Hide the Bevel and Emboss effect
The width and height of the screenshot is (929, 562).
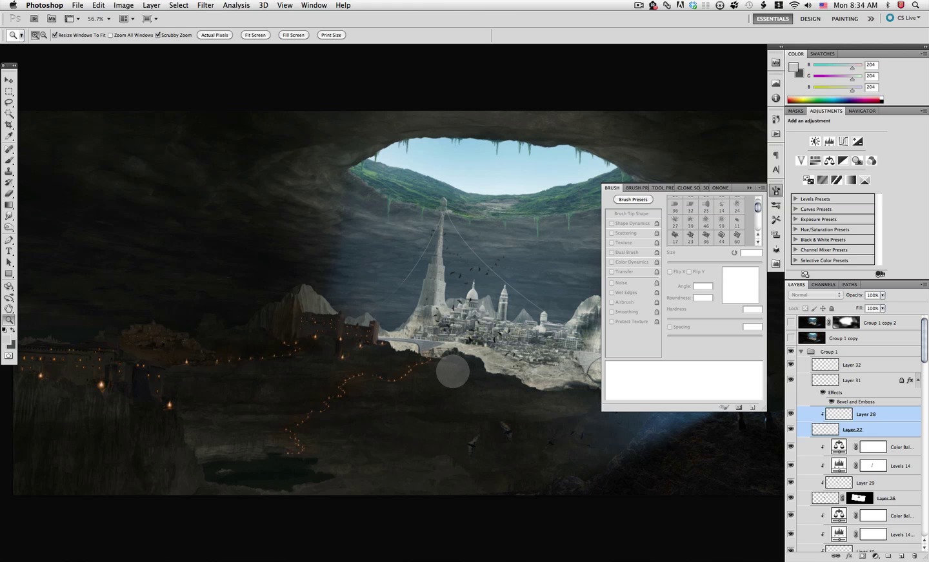[x=832, y=402]
